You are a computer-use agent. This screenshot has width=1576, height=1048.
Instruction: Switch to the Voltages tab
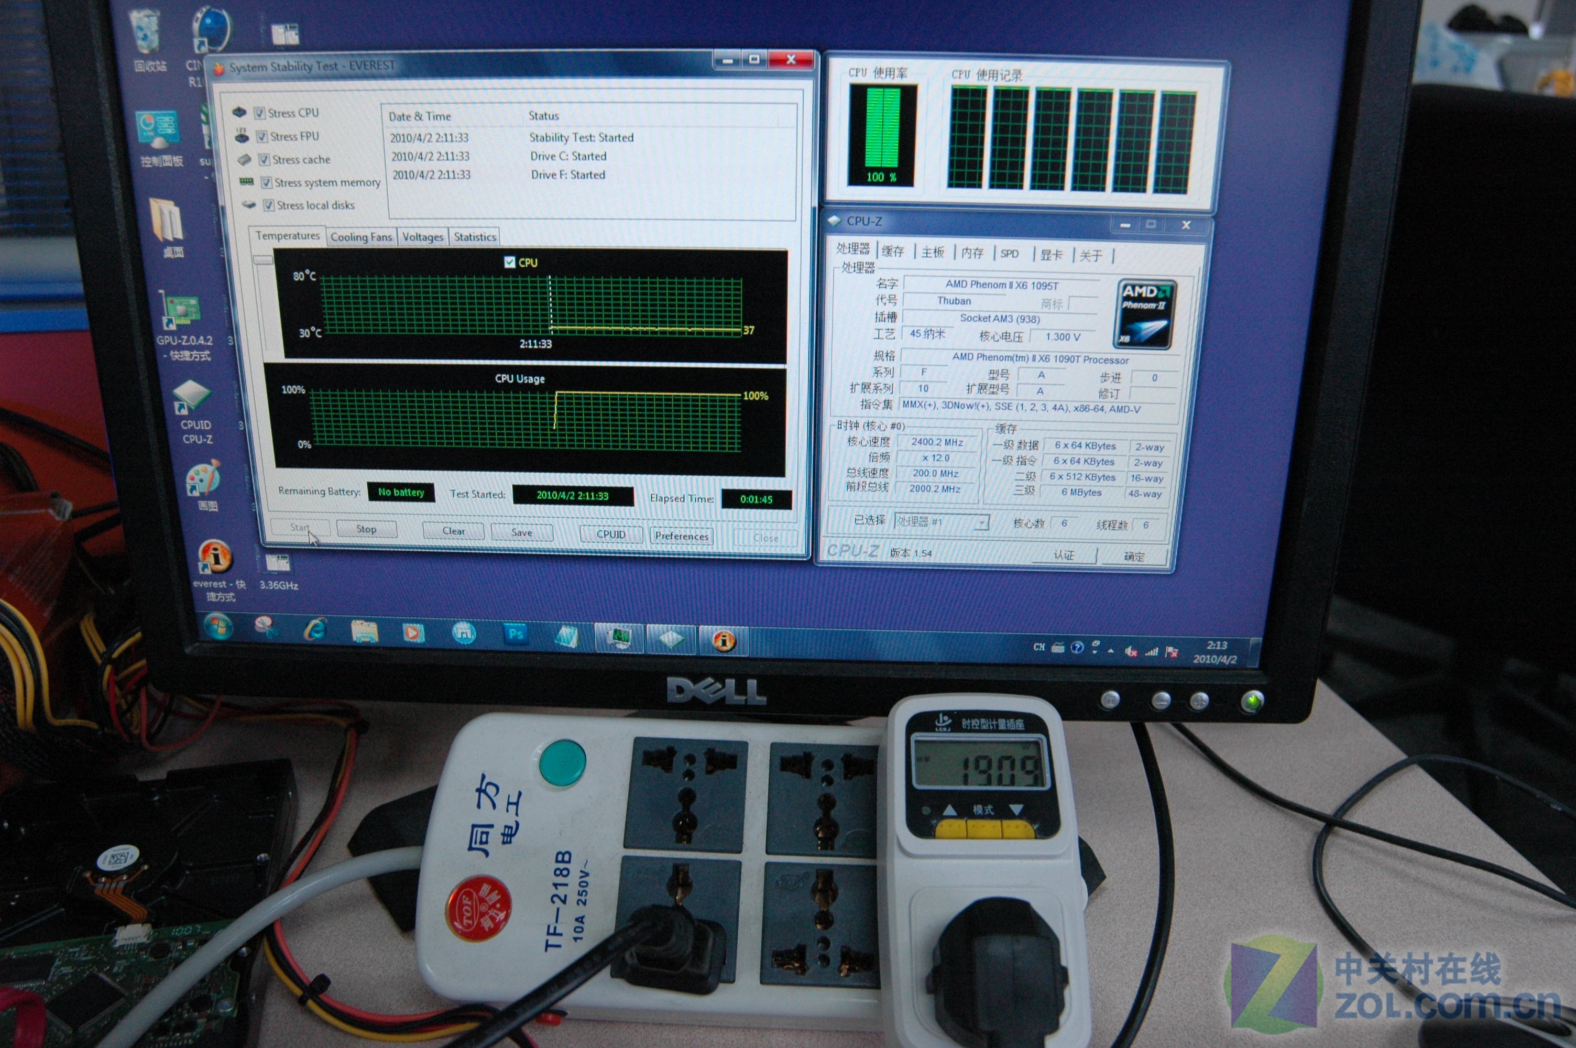(x=423, y=237)
